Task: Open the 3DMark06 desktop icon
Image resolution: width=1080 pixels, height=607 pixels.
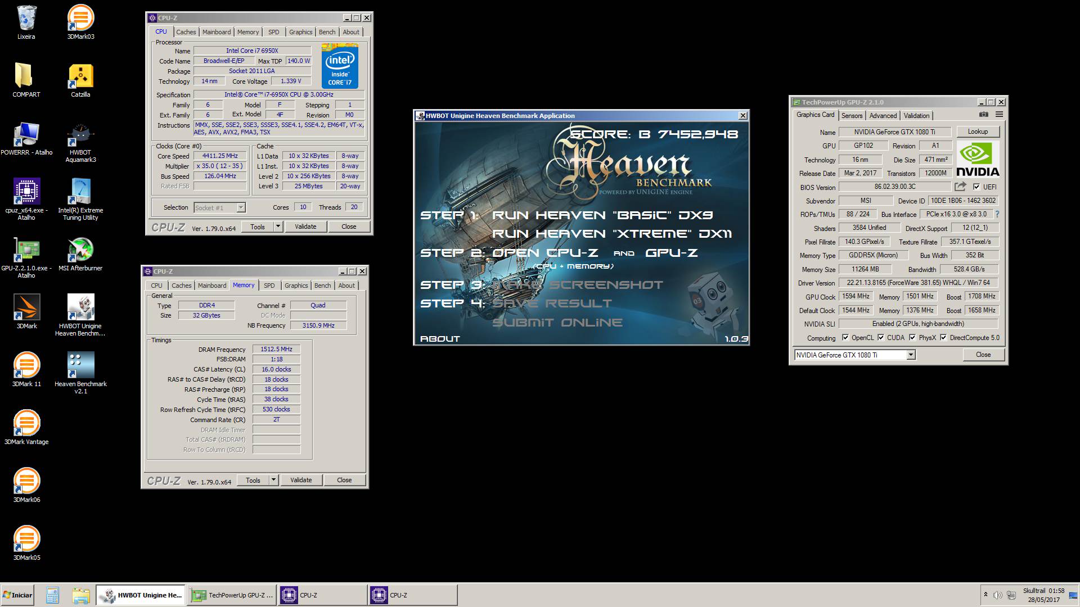Action: [26, 486]
